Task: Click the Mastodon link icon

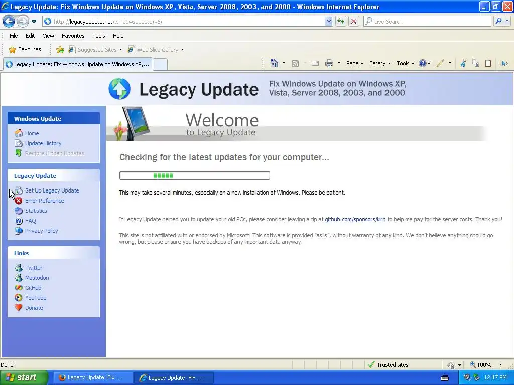Action: (x=19, y=278)
